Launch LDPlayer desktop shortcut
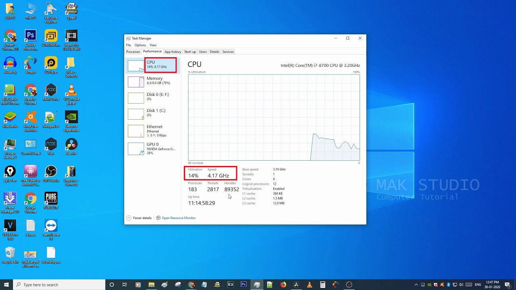The image size is (516, 290). point(51,65)
